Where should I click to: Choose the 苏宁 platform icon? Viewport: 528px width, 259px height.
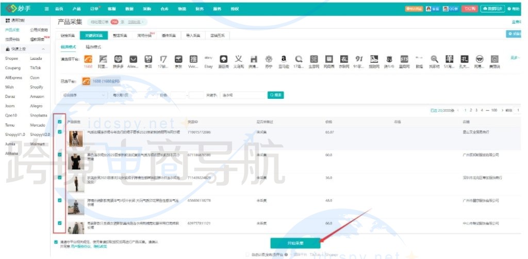point(268,60)
